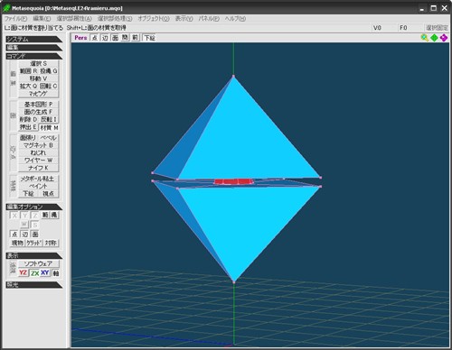The height and width of the screenshot is (350, 452).
Task: Click the ソフトウェア renderer button
Action: [x=39, y=263]
